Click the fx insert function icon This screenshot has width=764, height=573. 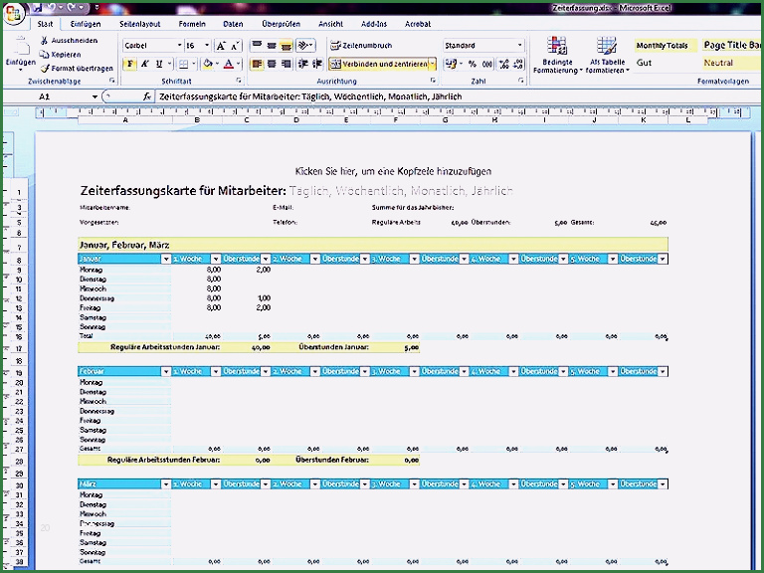pyautogui.click(x=147, y=96)
